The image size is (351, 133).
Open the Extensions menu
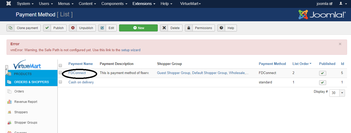click(x=144, y=4)
